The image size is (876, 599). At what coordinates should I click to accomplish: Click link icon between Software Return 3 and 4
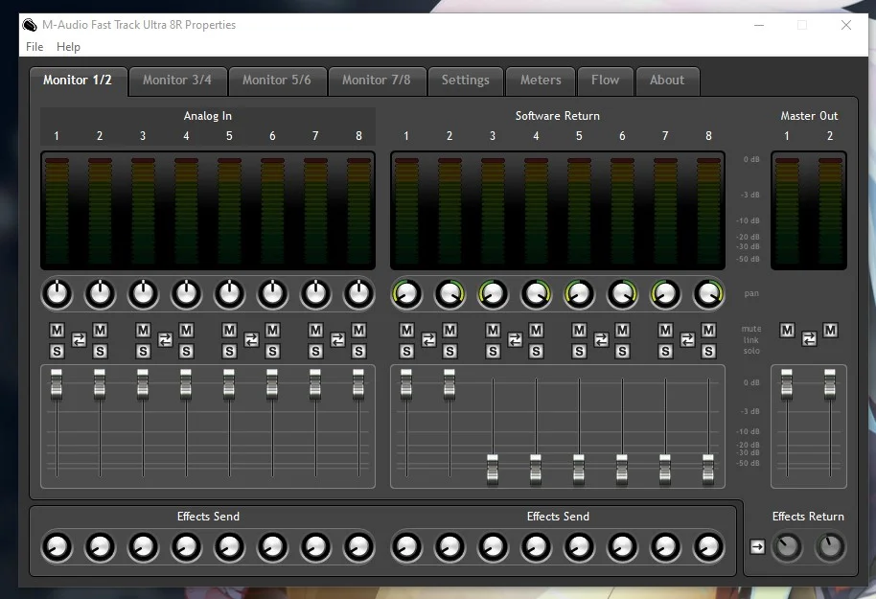point(515,340)
